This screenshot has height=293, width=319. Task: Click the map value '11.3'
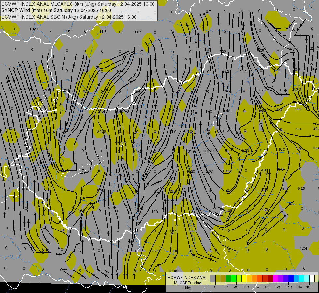coord(103,32)
